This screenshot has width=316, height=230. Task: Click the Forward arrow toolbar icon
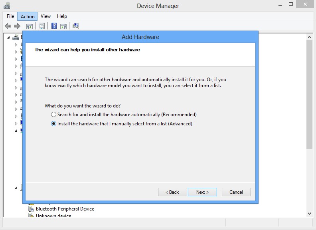click(x=17, y=26)
